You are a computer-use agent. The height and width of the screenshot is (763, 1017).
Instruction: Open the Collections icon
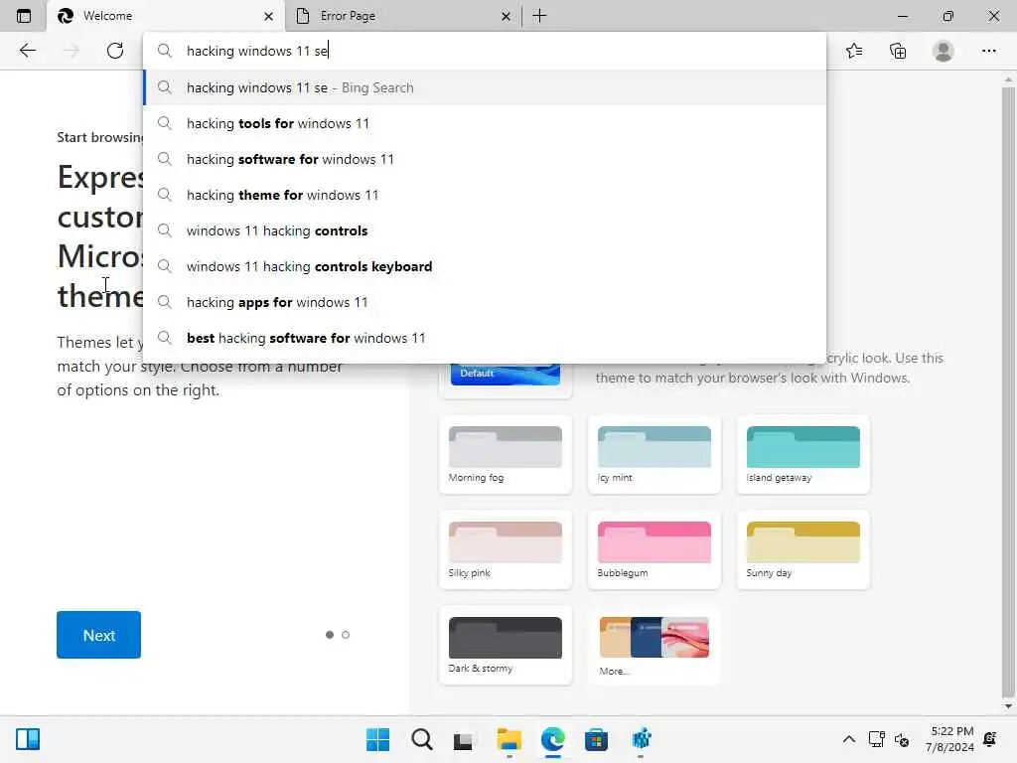[898, 51]
